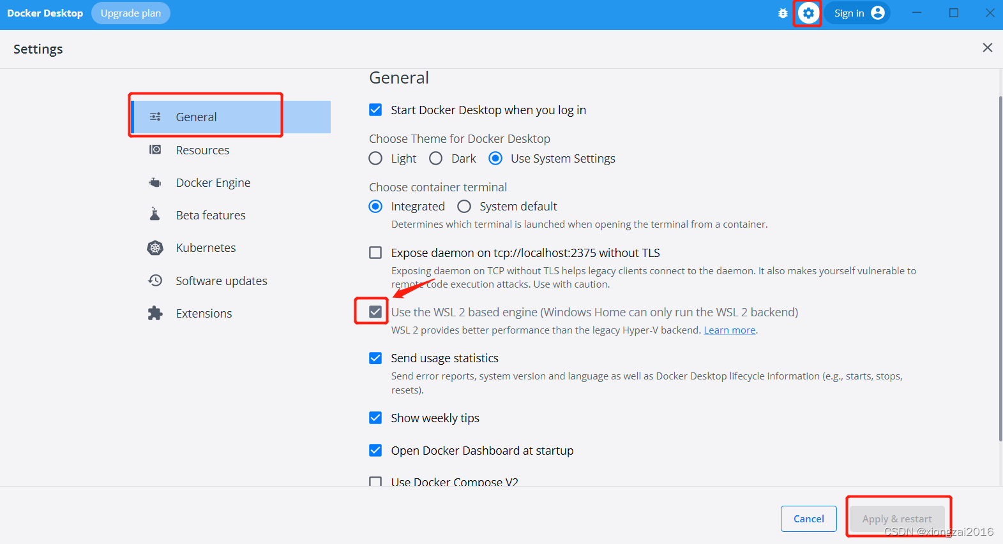Select the System default terminal option
This screenshot has height=544, width=1003.
pos(464,206)
